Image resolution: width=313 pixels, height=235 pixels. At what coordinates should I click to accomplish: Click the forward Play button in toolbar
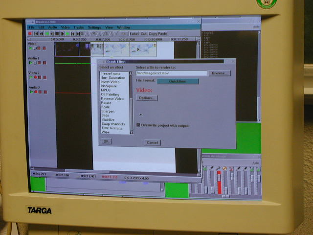click(67, 34)
